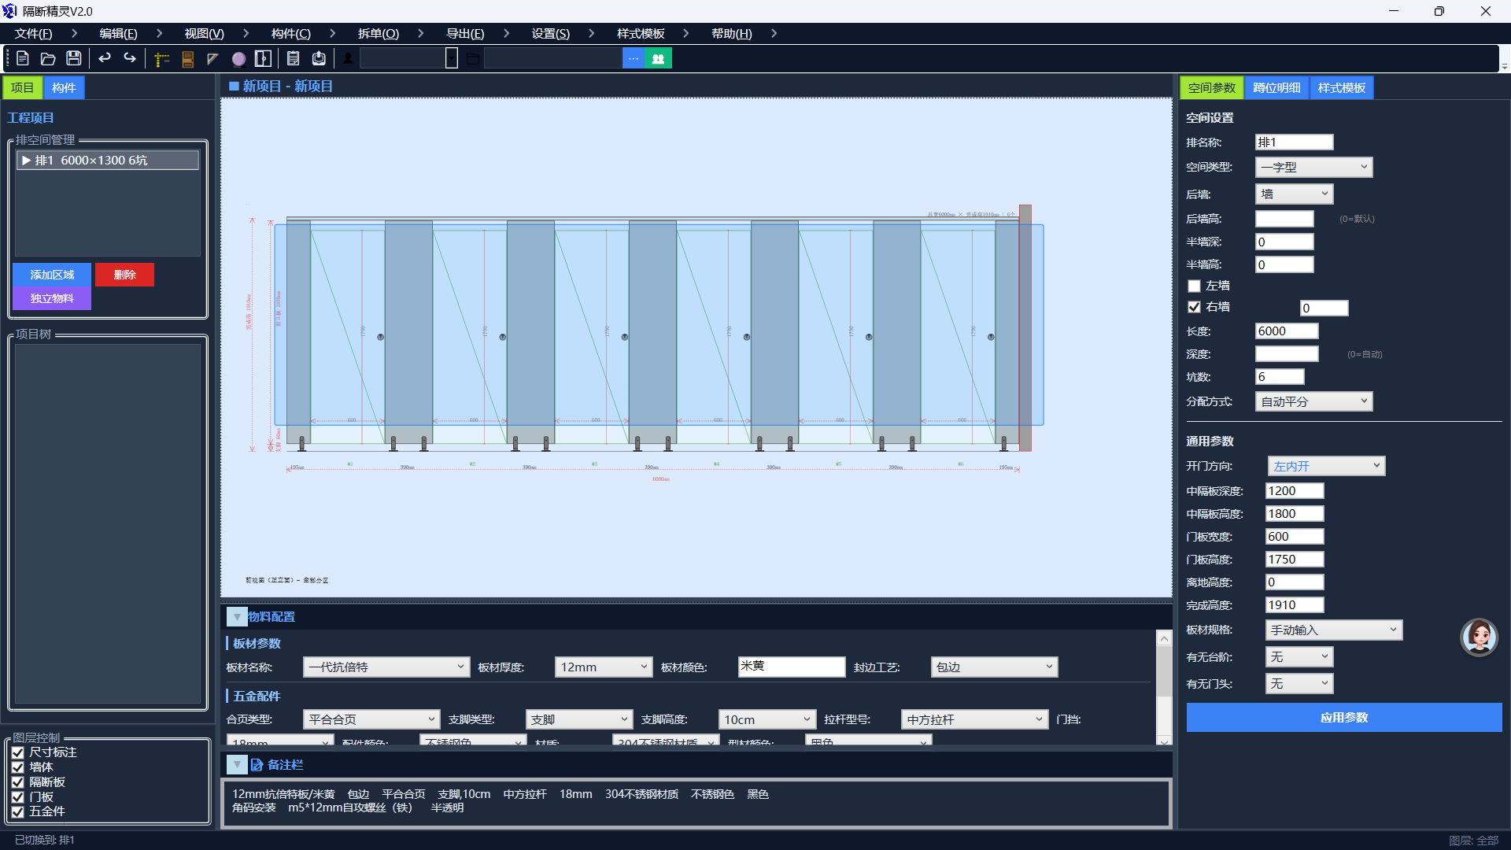The image size is (1511, 850).
Task: Click the export clipboard icon
Action: pos(319,59)
